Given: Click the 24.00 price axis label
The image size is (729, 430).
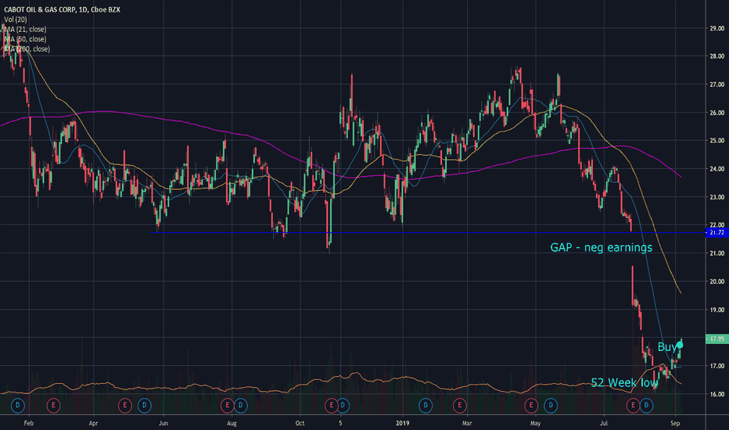Looking at the screenshot, I should (x=716, y=169).
